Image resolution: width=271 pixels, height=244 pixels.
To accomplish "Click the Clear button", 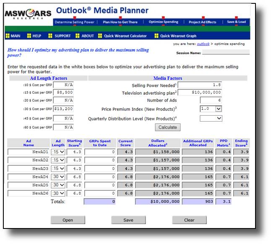I will pos(189,220).
